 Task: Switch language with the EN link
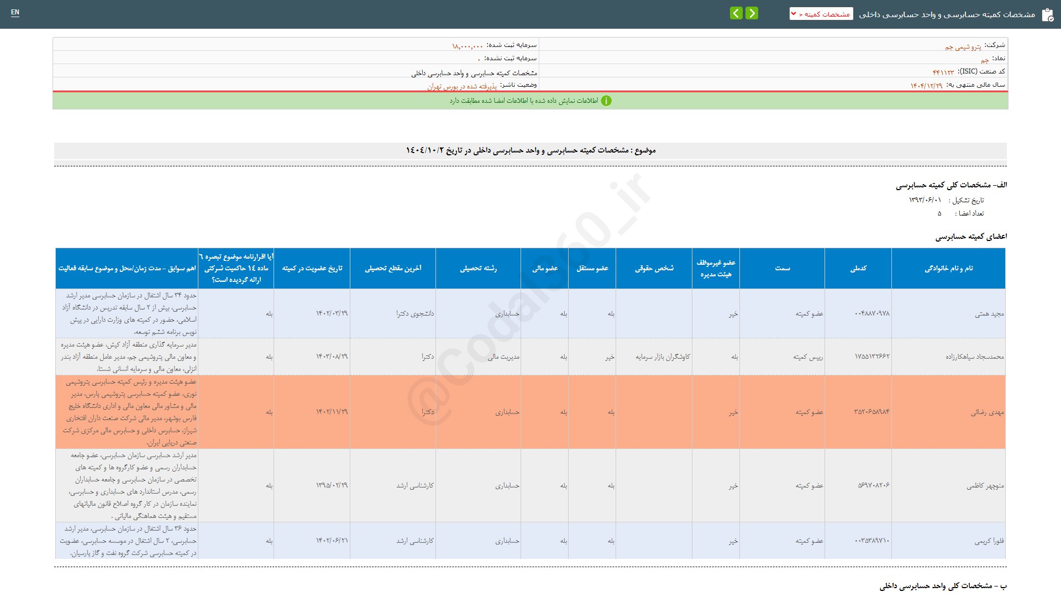pos(15,13)
